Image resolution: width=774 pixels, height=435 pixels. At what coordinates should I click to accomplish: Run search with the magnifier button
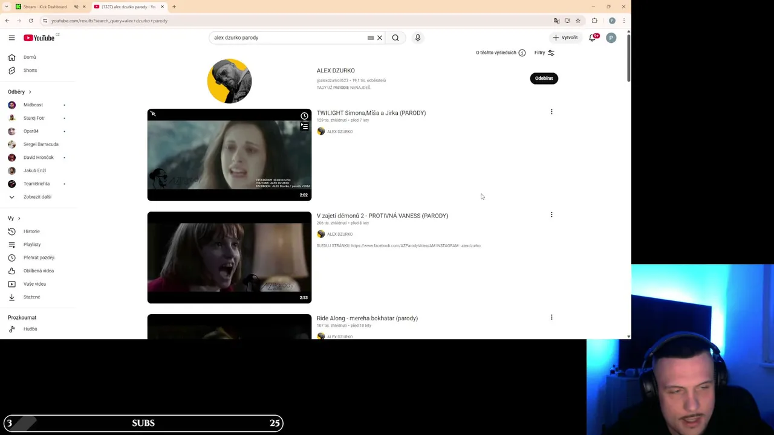click(x=395, y=37)
